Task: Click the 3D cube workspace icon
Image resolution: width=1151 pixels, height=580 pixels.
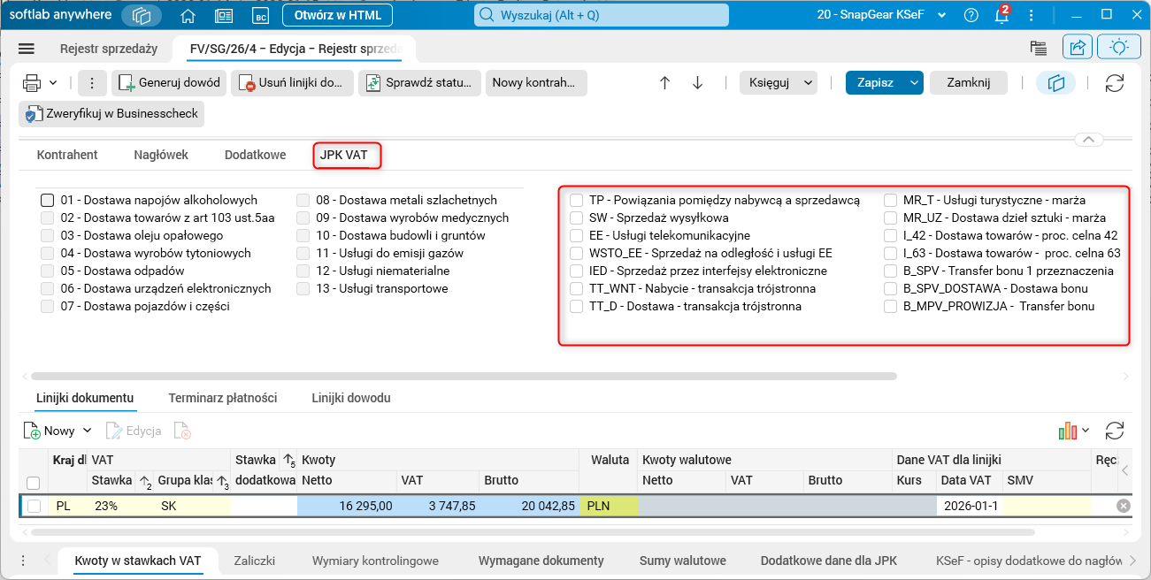Action: (142, 15)
